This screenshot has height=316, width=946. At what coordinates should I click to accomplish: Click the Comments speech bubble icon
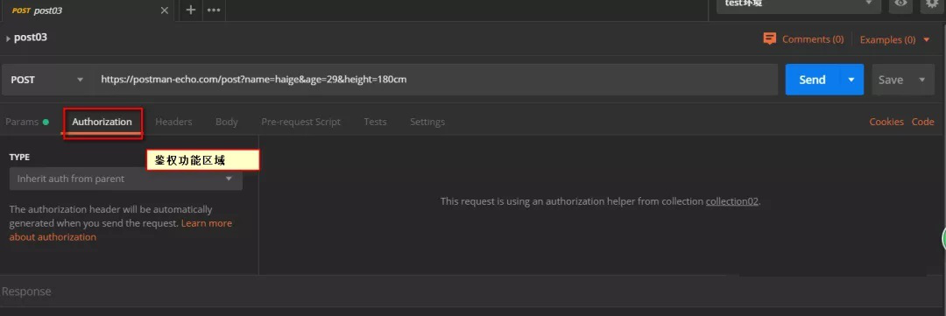(x=769, y=39)
